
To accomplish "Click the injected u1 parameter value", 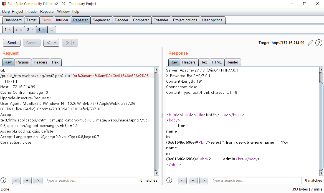I will coord(110,76).
